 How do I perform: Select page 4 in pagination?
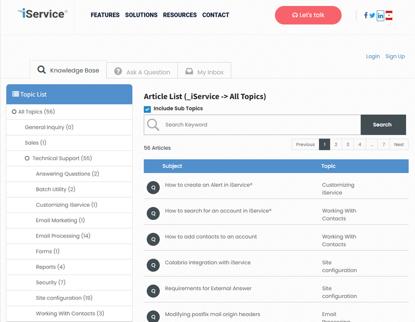360,144
